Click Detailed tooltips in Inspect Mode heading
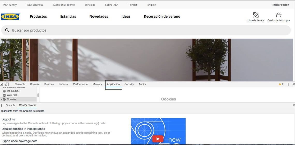The height and width of the screenshot is (145, 295). point(23,129)
